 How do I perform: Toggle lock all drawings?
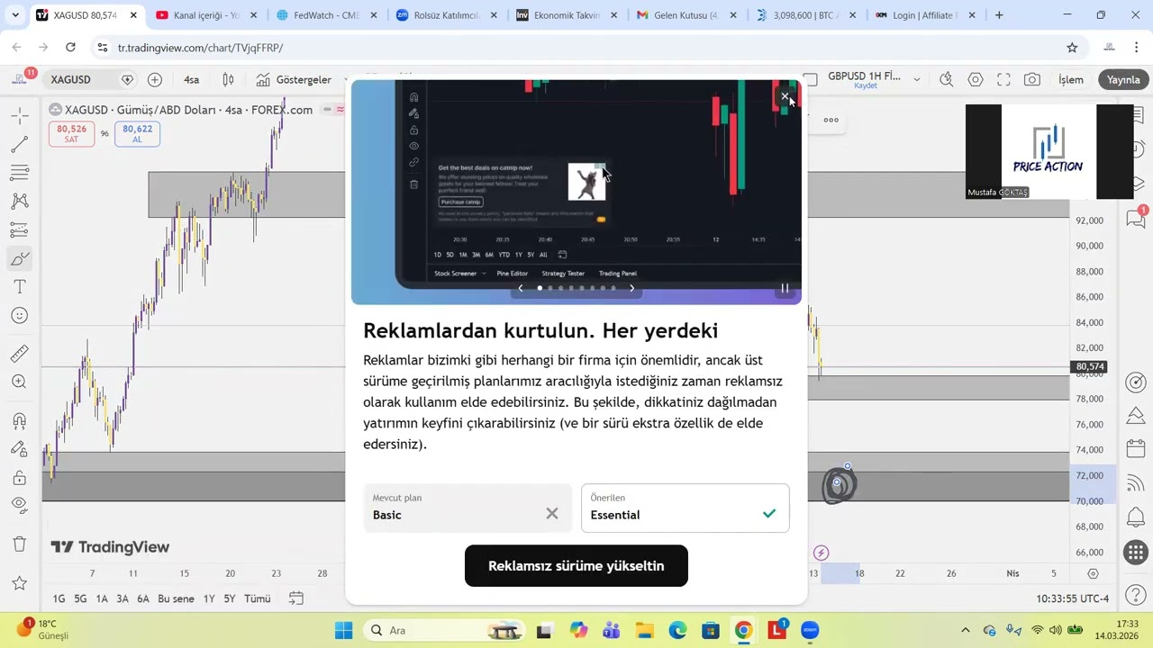pos(20,478)
